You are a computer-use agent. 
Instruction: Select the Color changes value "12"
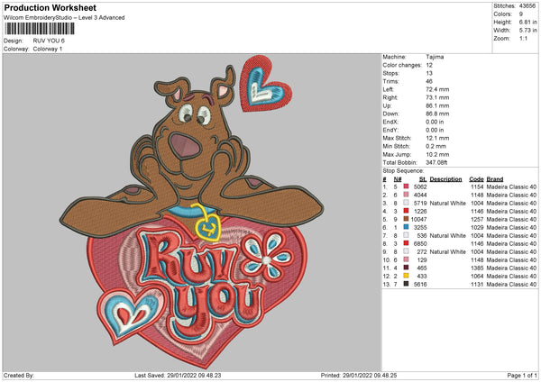click(429, 65)
